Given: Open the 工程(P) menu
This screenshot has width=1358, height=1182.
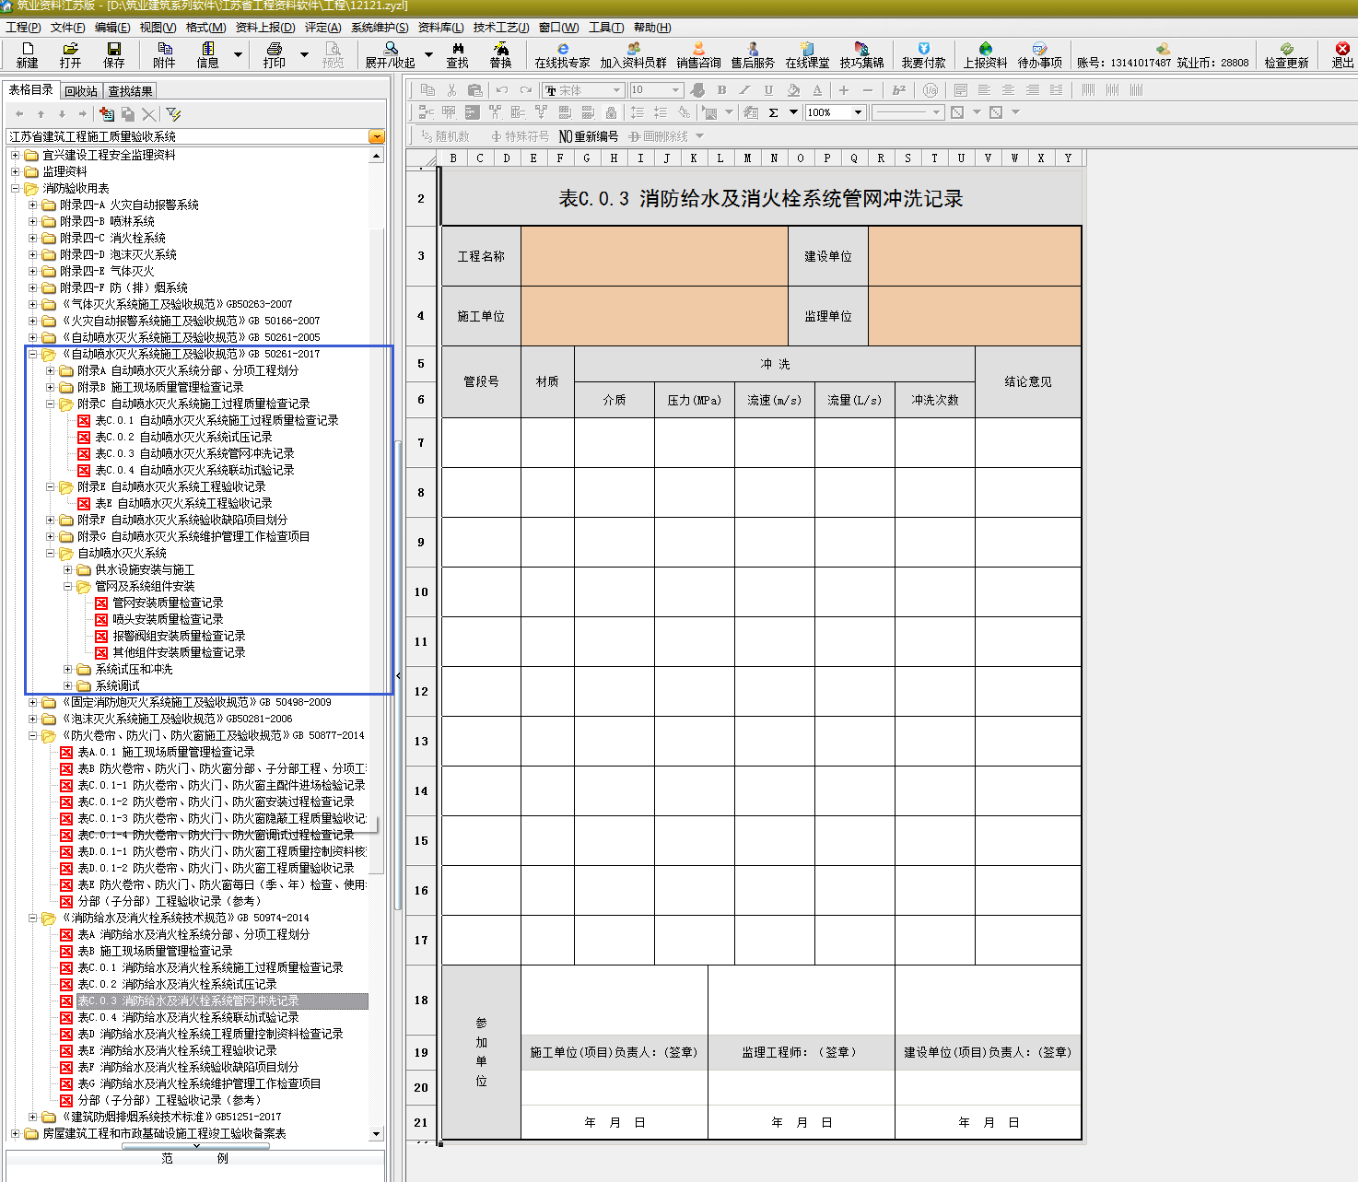Looking at the screenshot, I should click(x=23, y=28).
